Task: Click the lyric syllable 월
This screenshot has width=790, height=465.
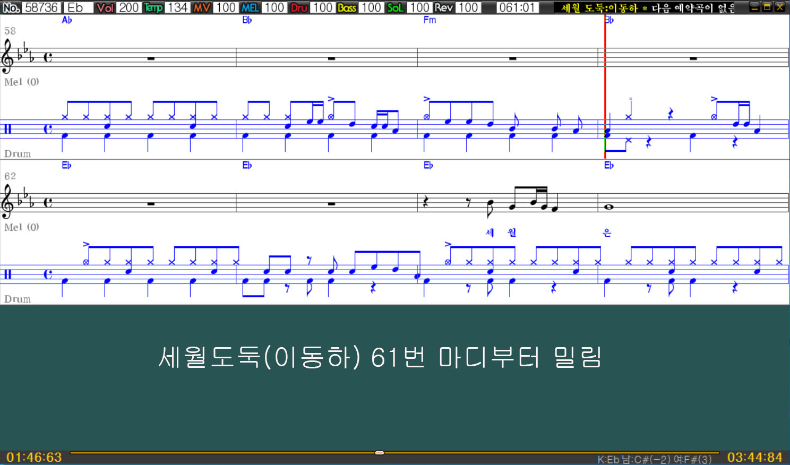Action: [x=511, y=232]
